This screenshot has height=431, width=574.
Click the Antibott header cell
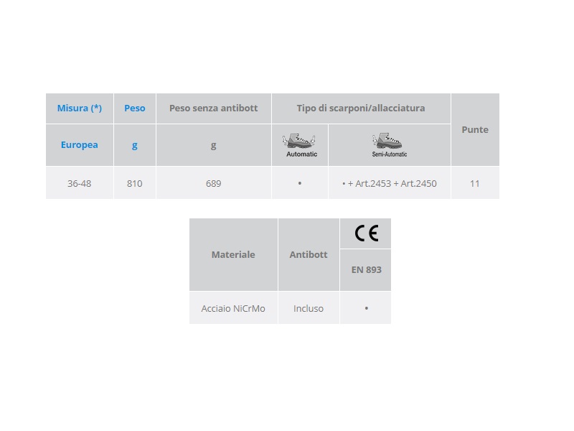tap(309, 255)
